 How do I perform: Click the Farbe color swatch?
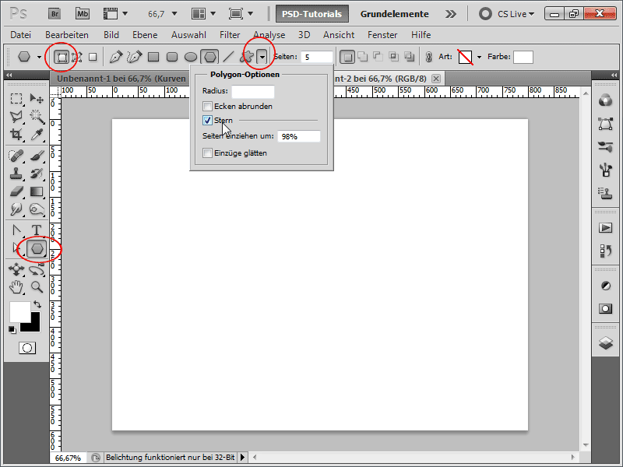[x=523, y=57]
